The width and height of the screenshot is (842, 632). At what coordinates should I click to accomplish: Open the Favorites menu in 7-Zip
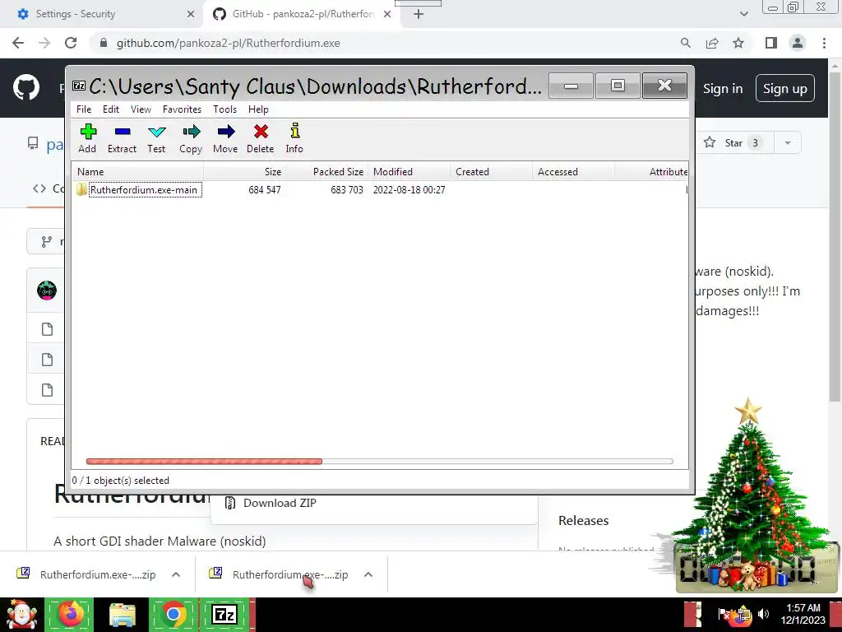coord(182,109)
